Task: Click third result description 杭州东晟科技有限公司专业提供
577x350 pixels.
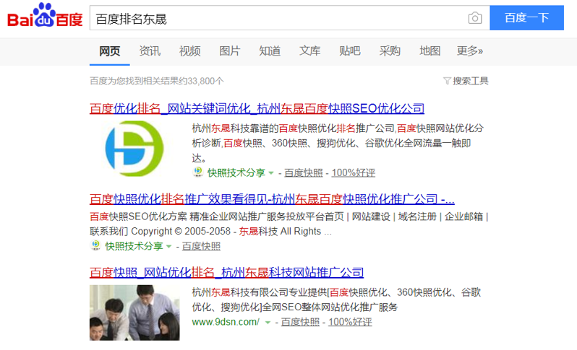Action: (336, 299)
